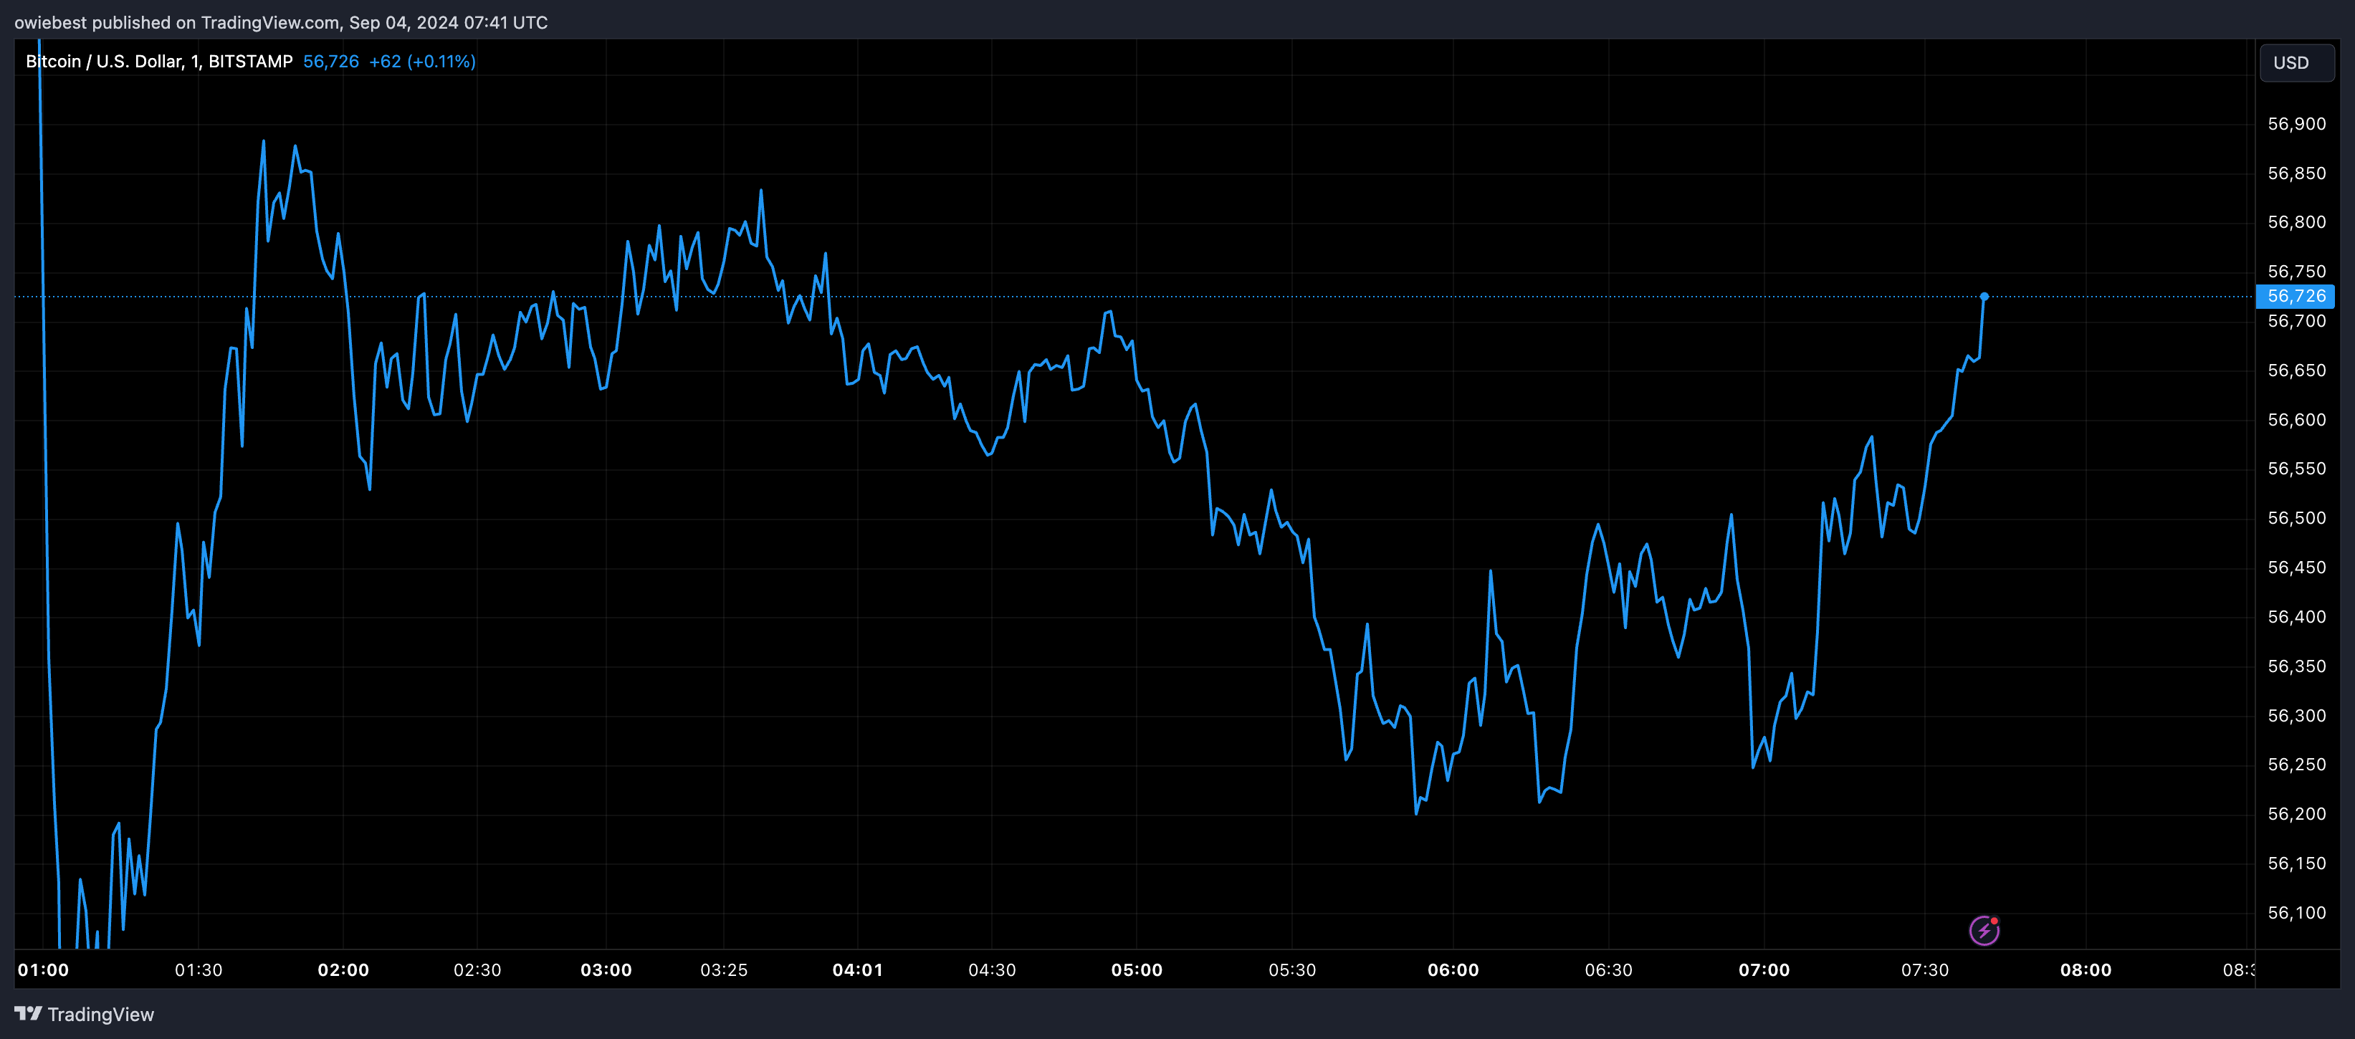Click the 56,850 price axis label
The image size is (2355, 1039).
tap(2296, 173)
